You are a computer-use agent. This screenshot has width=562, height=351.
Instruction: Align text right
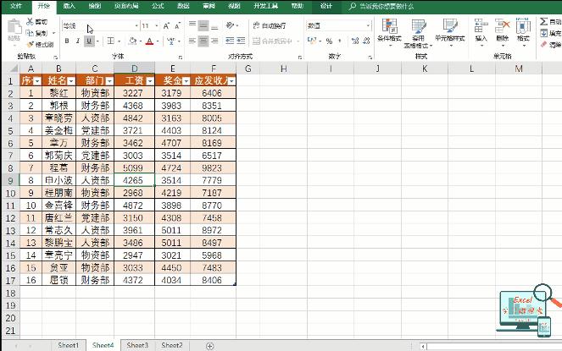pos(214,41)
